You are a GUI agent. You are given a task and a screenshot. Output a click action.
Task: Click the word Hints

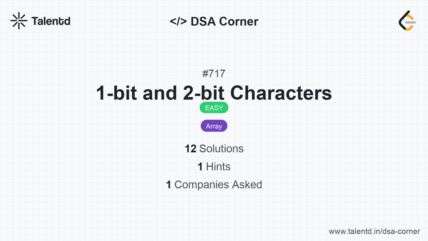218,167
